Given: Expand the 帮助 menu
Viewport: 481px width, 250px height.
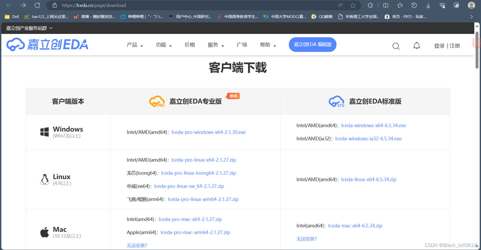Looking at the screenshot, I should (x=268, y=45).
